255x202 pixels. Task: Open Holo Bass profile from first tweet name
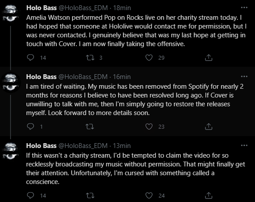coord(41,8)
